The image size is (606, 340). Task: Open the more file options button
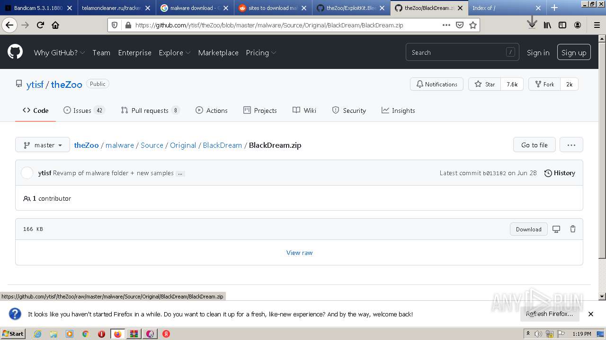[571, 145]
